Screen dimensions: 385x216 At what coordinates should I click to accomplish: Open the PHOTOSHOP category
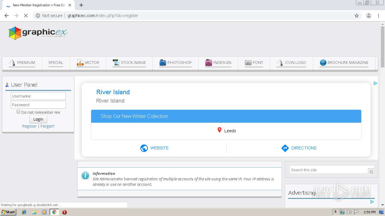coord(175,63)
